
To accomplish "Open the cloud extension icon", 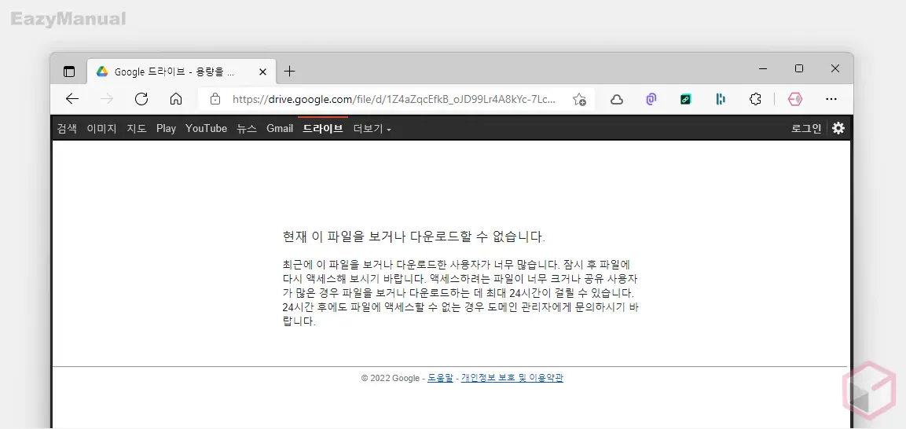I will 617,99.
